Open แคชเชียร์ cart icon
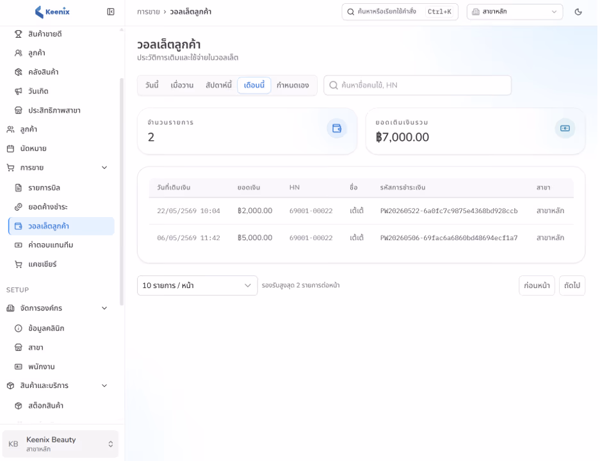Viewport: 600px width, 461px height. (19, 264)
